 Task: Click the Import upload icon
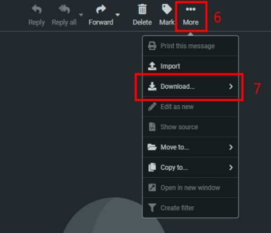point(152,66)
